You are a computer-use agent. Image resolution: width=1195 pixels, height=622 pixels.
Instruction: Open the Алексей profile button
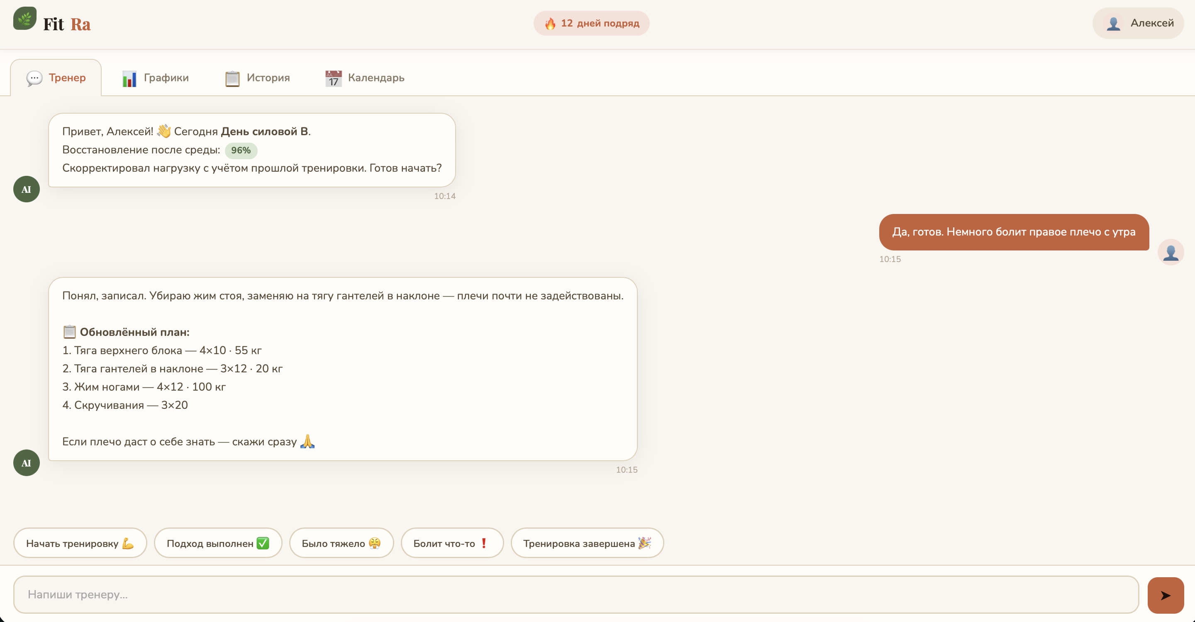point(1138,23)
